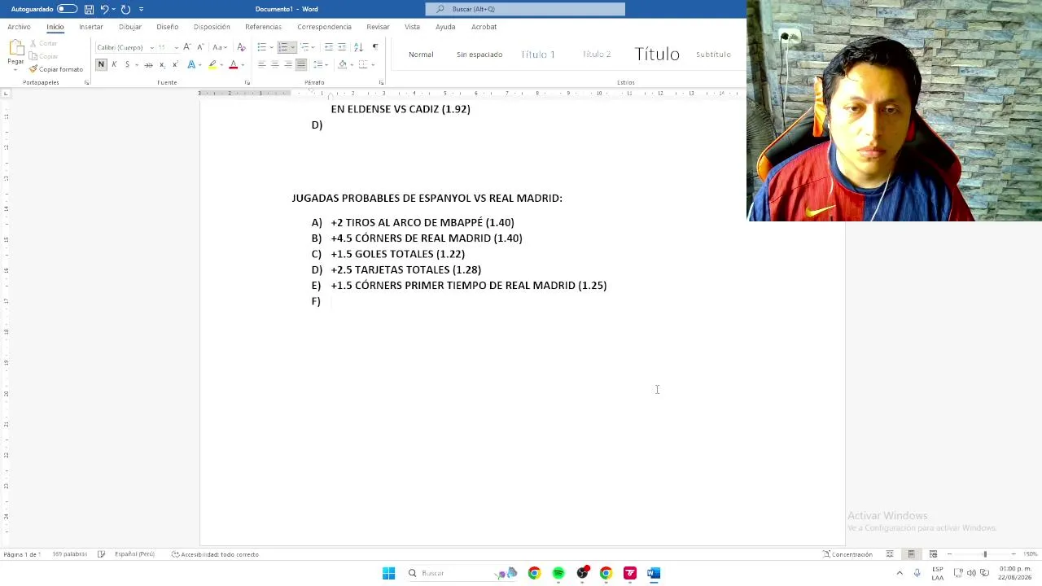The height and width of the screenshot is (586, 1042).
Task: Open the Windows Start menu
Action: tap(388, 573)
